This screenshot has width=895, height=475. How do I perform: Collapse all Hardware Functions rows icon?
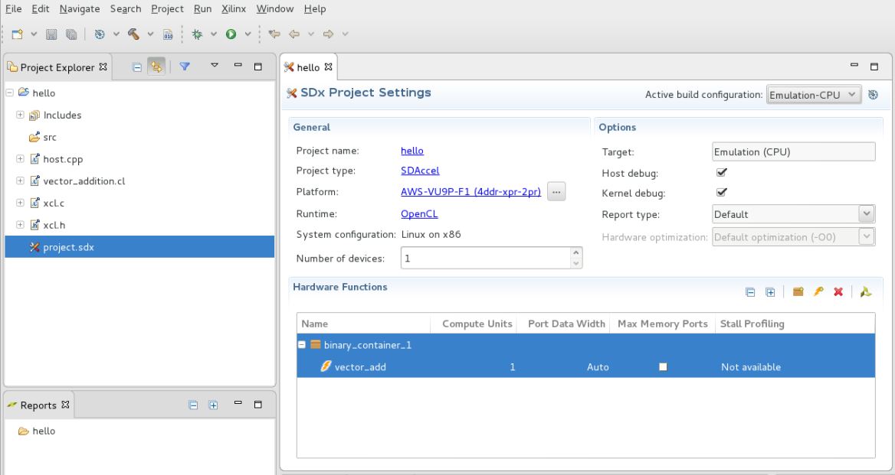pyautogui.click(x=751, y=292)
